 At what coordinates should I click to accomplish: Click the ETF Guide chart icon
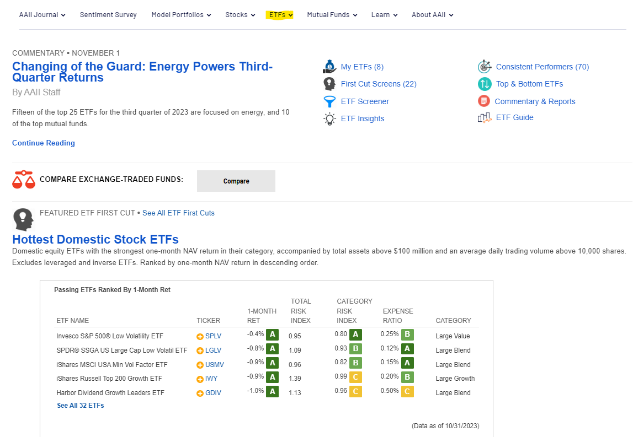point(485,118)
